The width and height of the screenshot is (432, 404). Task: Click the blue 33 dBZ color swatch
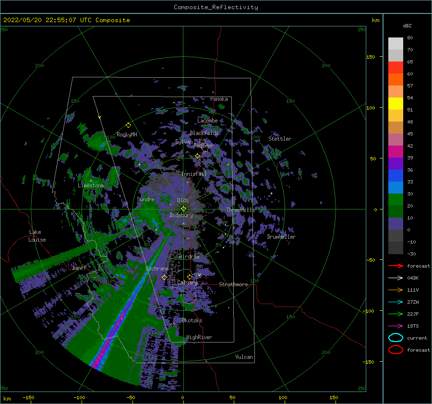tap(396, 176)
